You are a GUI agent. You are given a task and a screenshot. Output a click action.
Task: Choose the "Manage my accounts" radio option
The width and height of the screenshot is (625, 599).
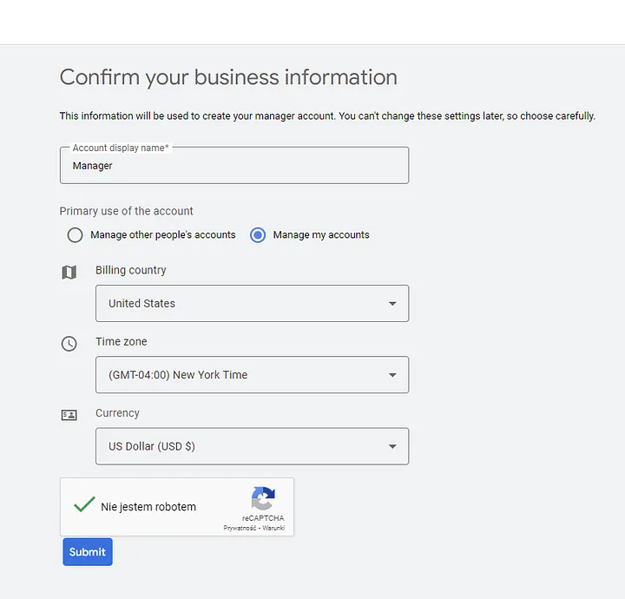tap(258, 234)
